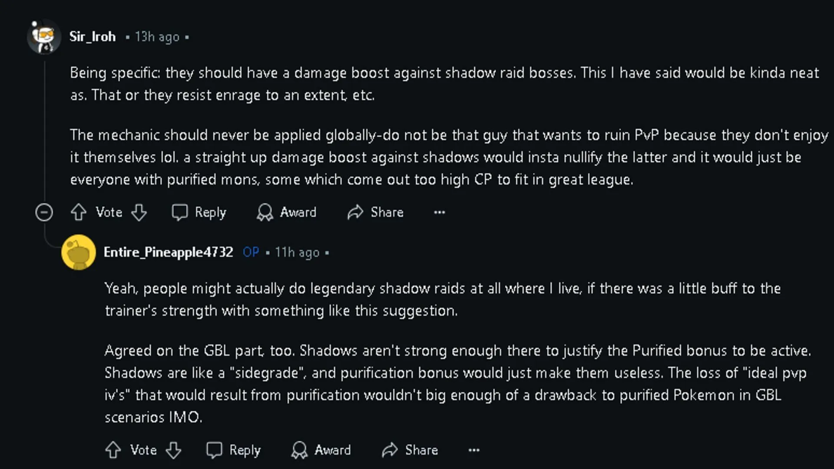Image resolution: width=834 pixels, height=469 pixels.
Task: Click the Reply icon on Sir_Iroh's comment
Action: pos(179,212)
